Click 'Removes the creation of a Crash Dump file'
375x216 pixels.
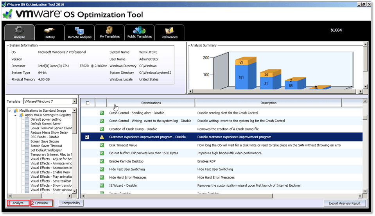coord(228,129)
